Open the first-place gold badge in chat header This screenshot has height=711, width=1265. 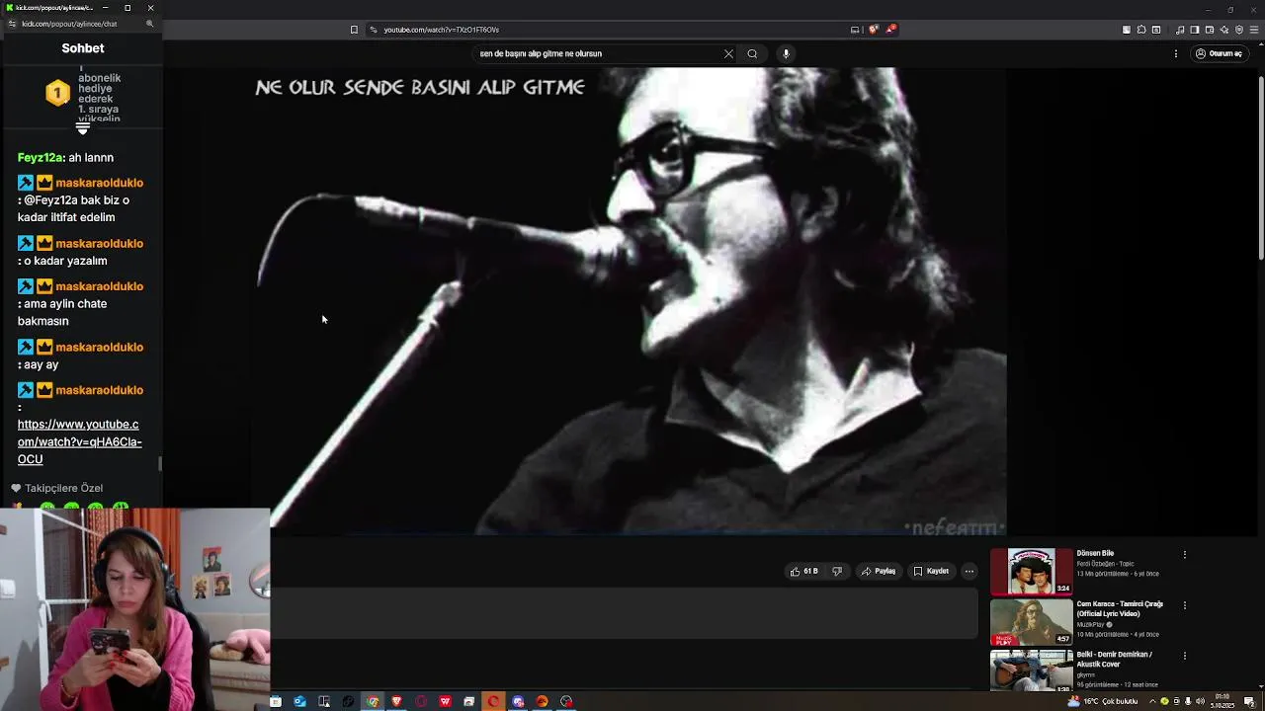tap(57, 93)
